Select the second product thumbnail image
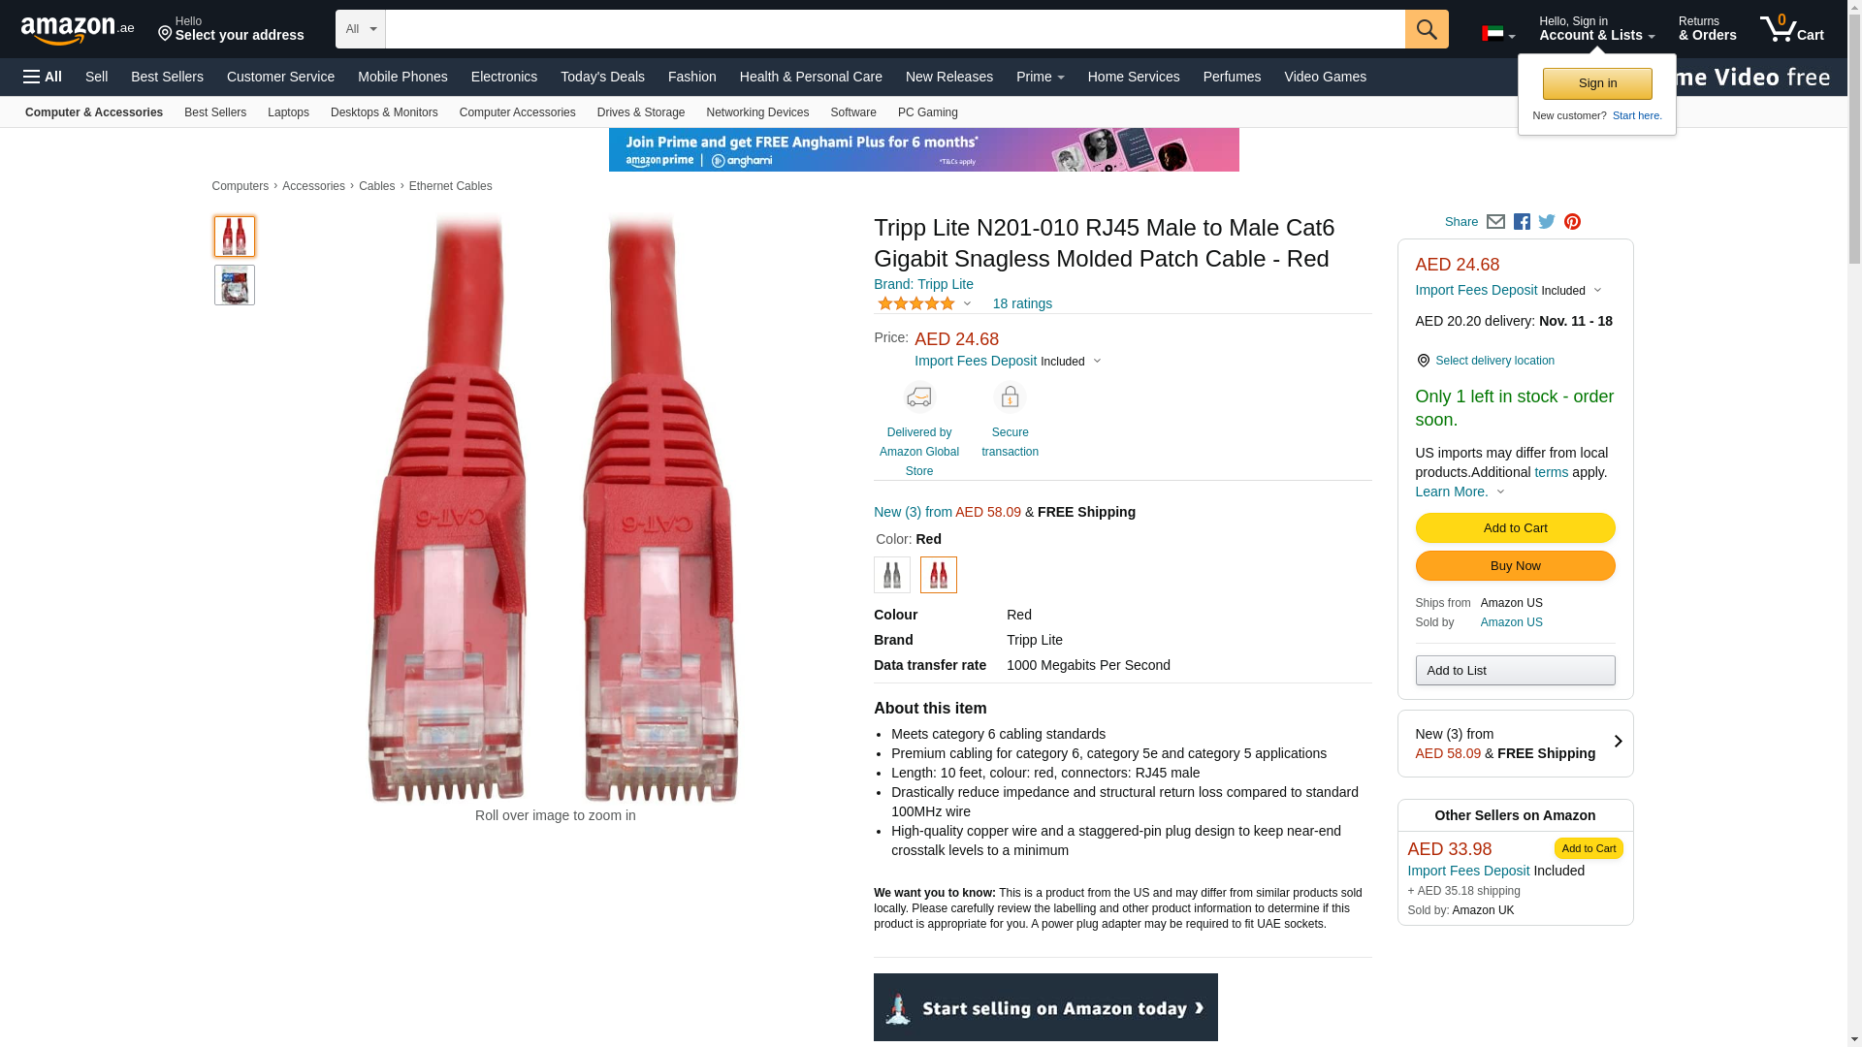The height and width of the screenshot is (1047, 1862). pyautogui.click(x=234, y=285)
